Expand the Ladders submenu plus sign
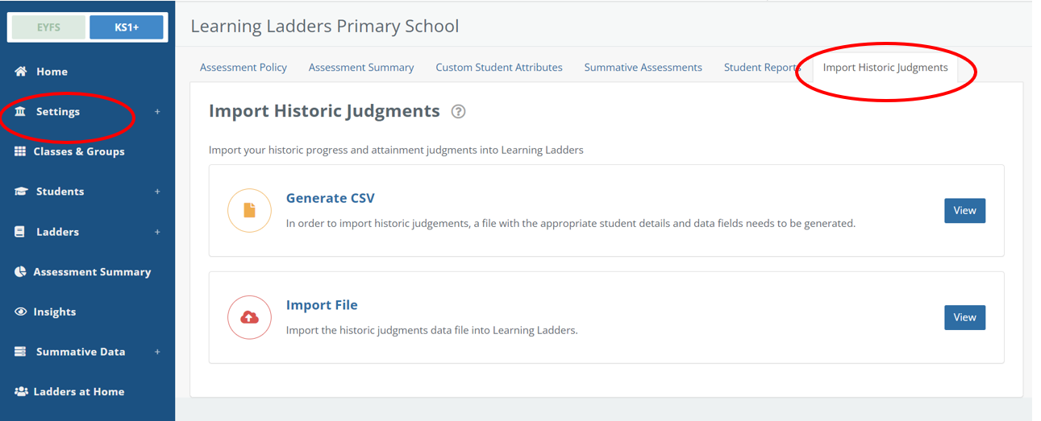1041x421 pixels. pyautogui.click(x=157, y=232)
